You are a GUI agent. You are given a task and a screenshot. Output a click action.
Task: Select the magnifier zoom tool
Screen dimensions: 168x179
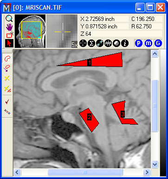coord(9,19)
